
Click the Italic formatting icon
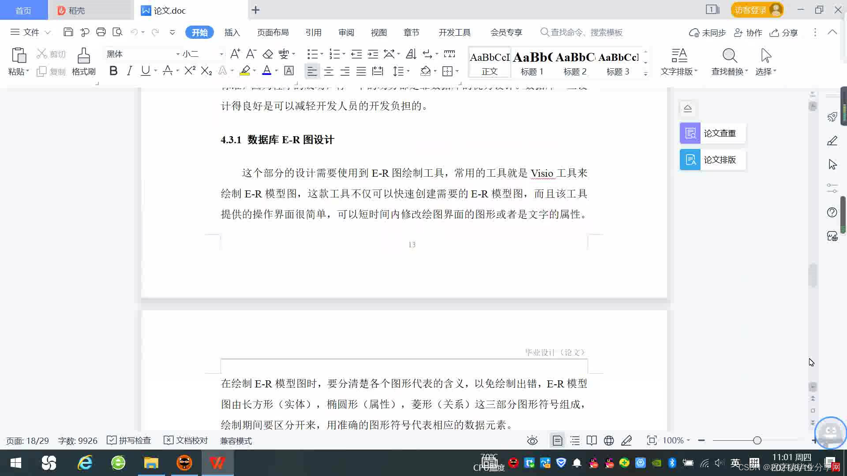click(x=129, y=71)
